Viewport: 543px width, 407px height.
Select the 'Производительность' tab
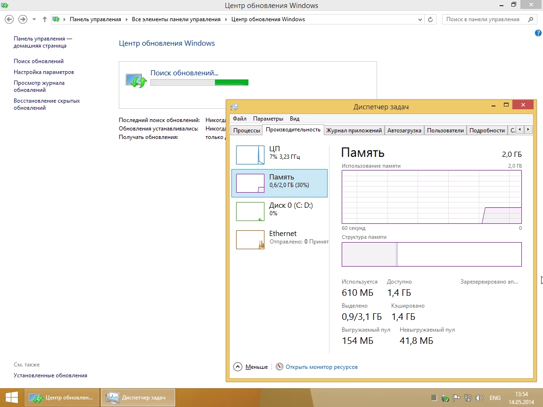tap(293, 130)
